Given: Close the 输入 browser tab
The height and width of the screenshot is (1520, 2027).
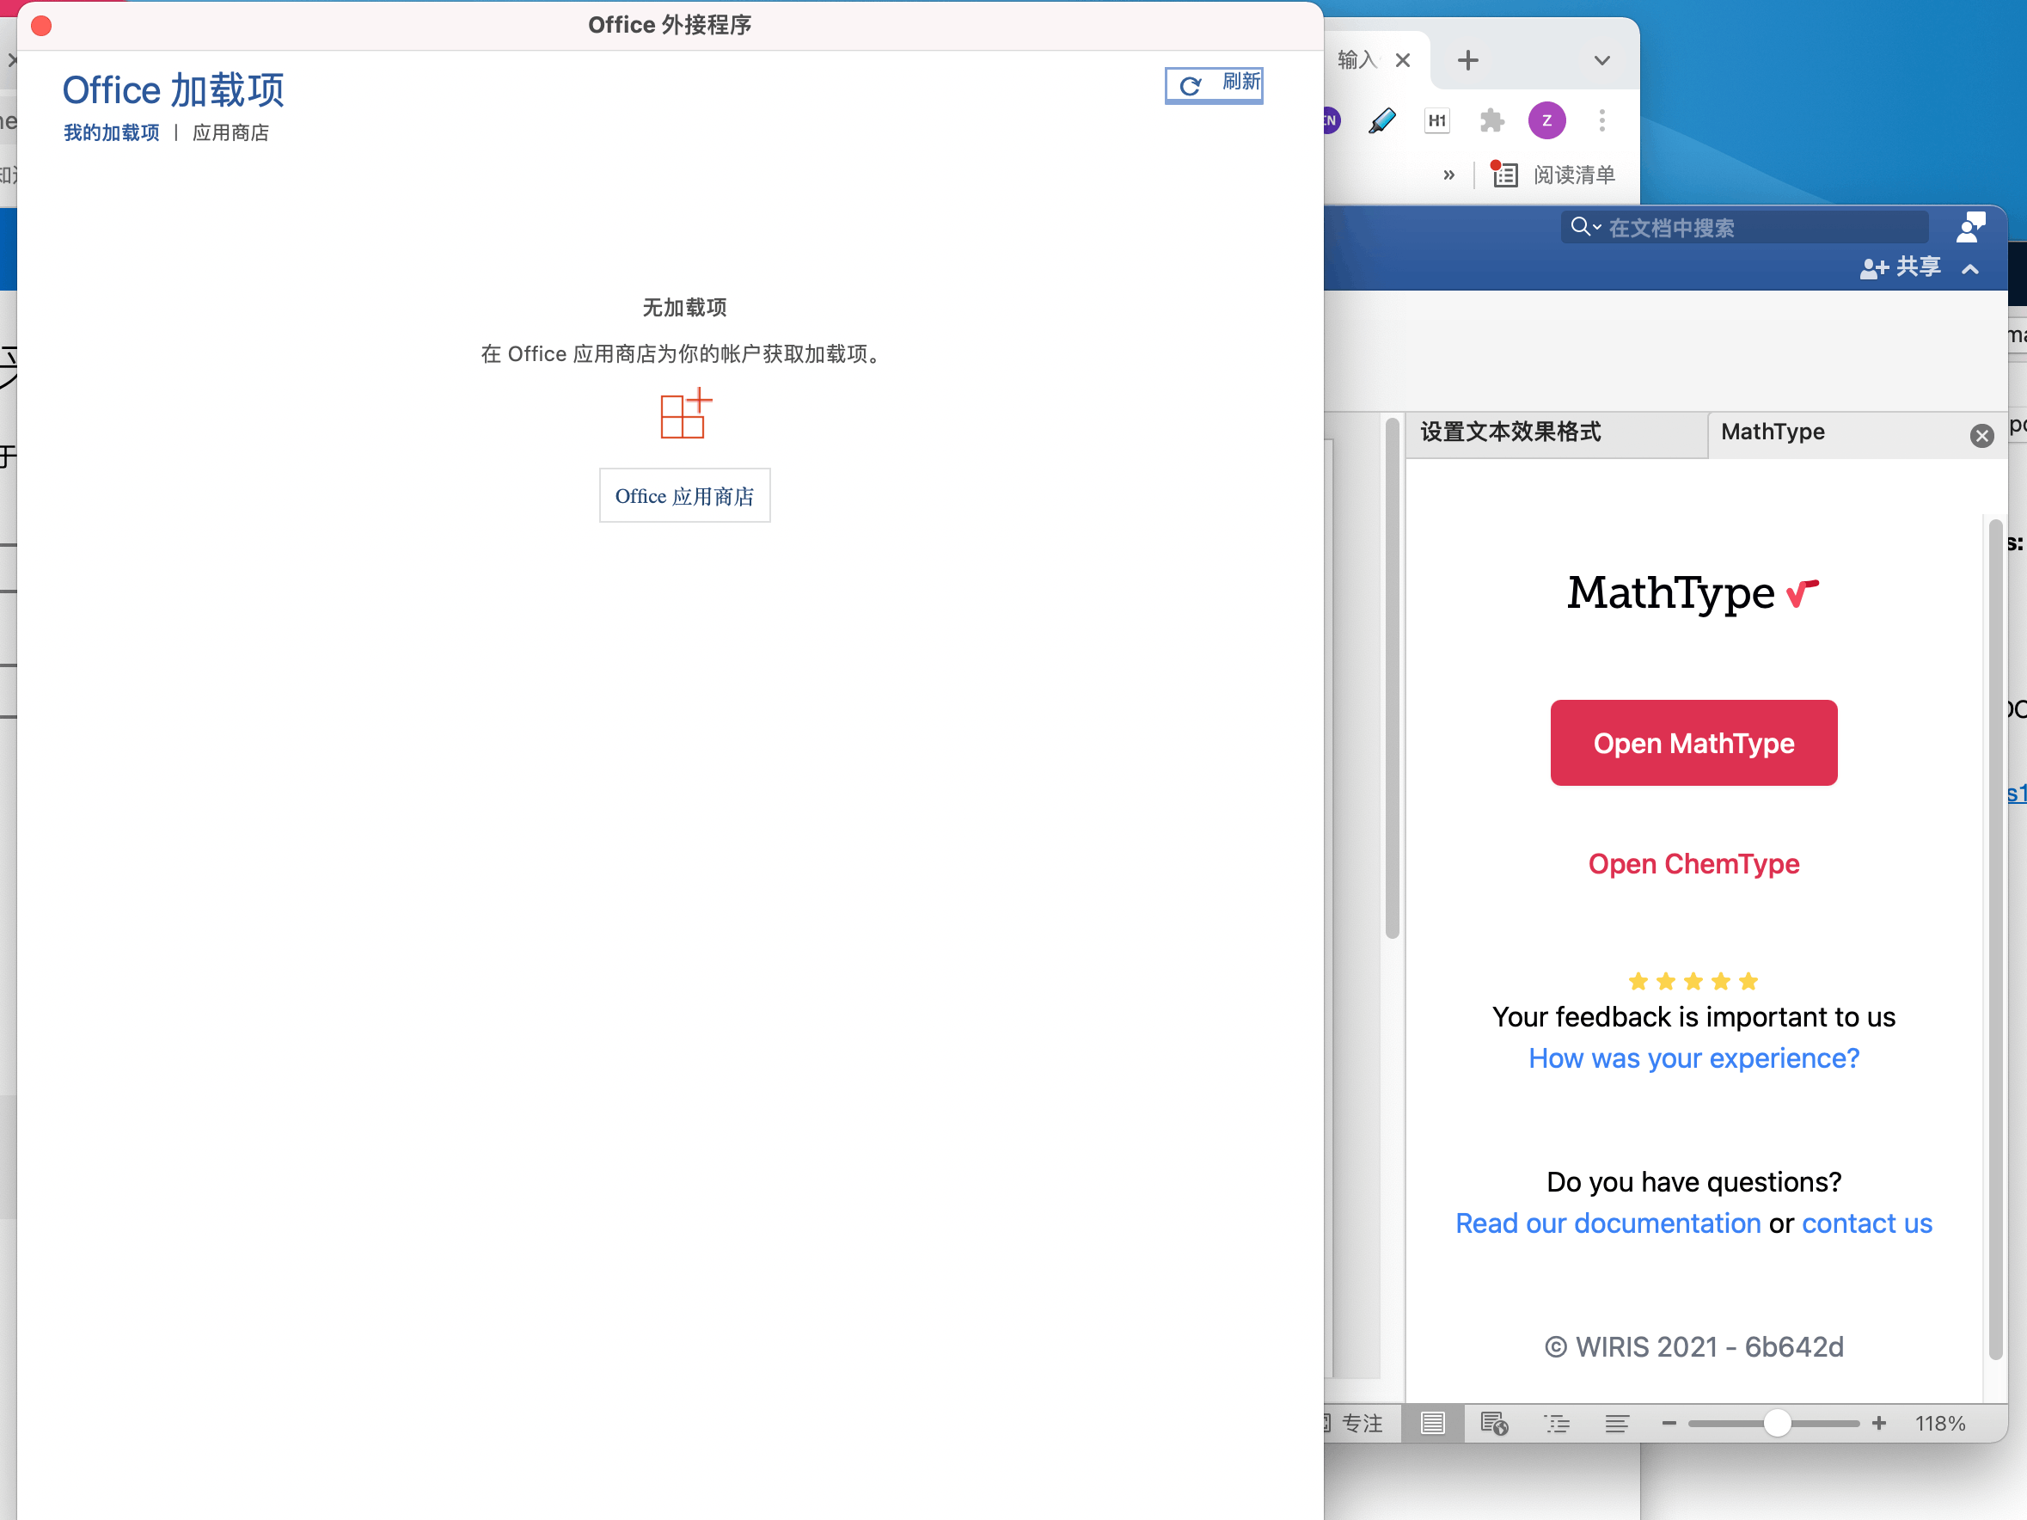Looking at the screenshot, I should click(x=1402, y=60).
